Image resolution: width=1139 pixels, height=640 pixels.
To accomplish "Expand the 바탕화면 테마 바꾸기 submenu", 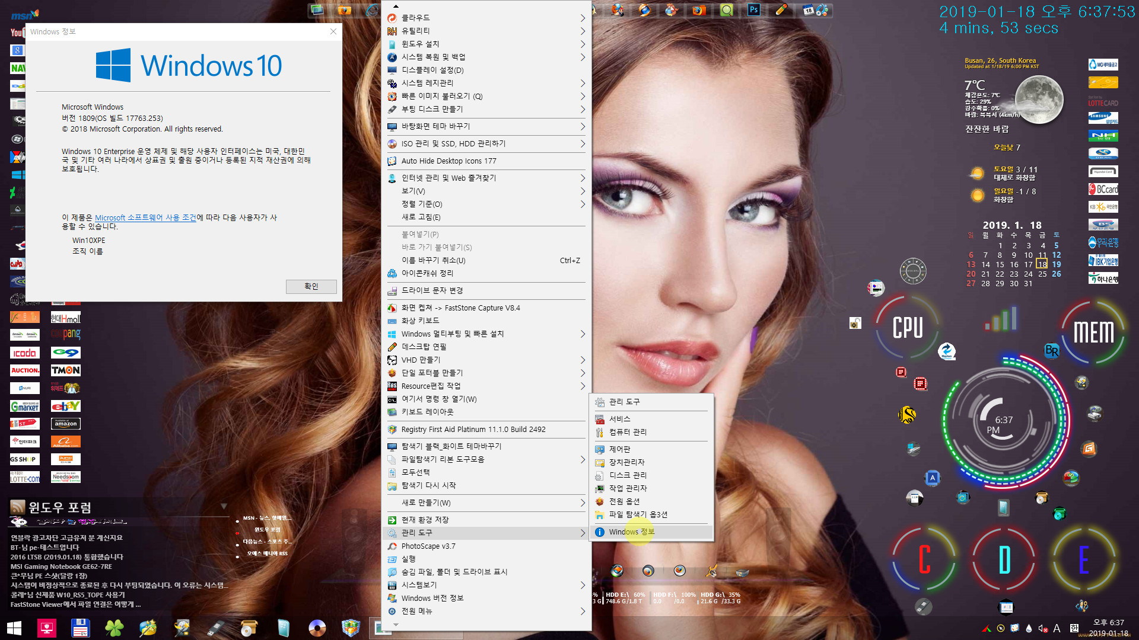I will click(x=486, y=126).
